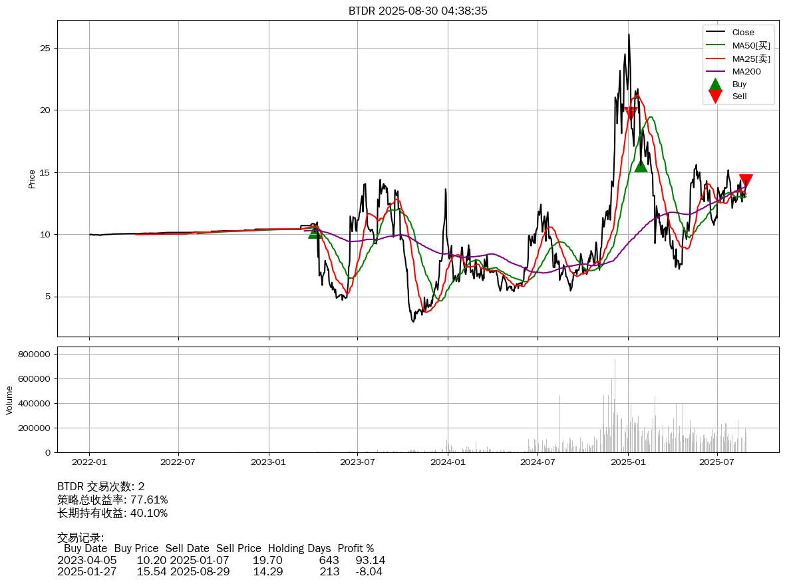The image size is (785, 584).
Task: Click the MA200 legend label
Action: click(746, 71)
